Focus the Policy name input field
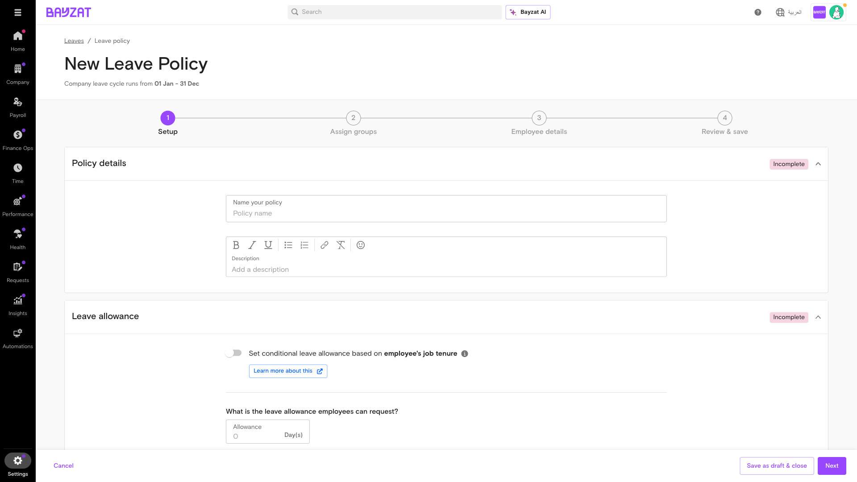857x482 pixels. coord(446,208)
